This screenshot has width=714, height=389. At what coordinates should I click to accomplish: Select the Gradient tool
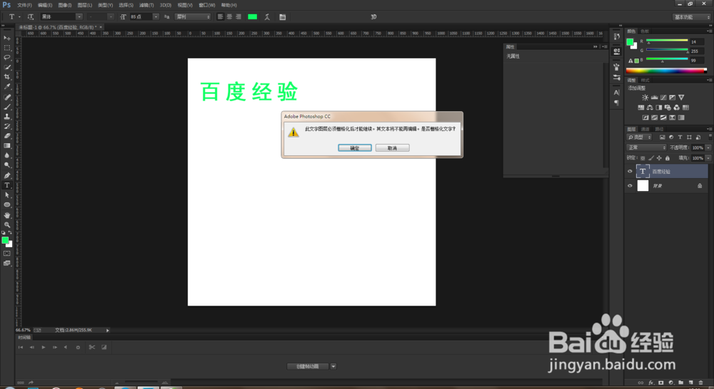[x=7, y=145]
